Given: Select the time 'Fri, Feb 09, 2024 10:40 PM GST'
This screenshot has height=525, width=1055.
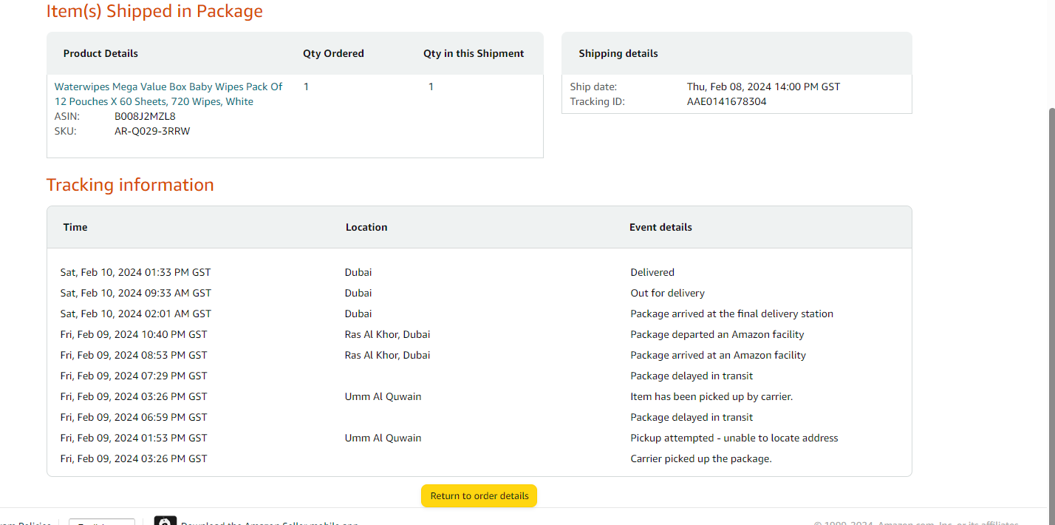Looking at the screenshot, I should pyautogui.click(x=134, y=334).
